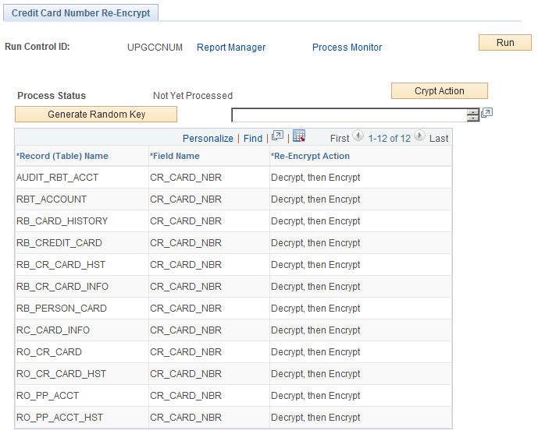Open Process Monitor link
The width and height of the screenshot is (538, 434).
click(x=347, y=48)
